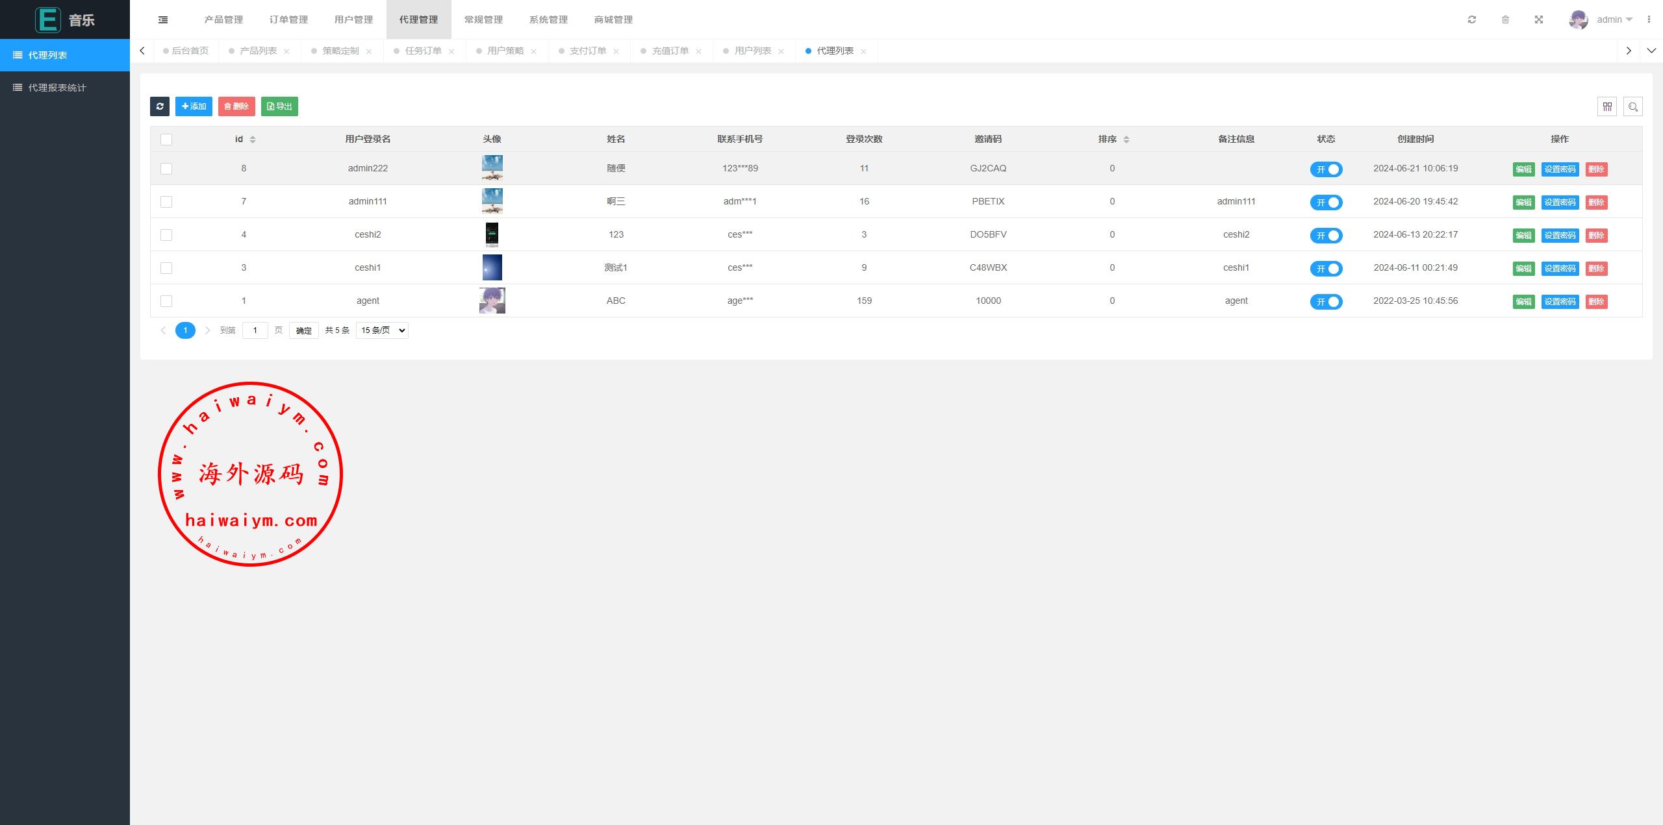Screen dimensions: 1663x825
Task: Click the page number jump input field
Action: pyautogui.click(x=255, y=330)
